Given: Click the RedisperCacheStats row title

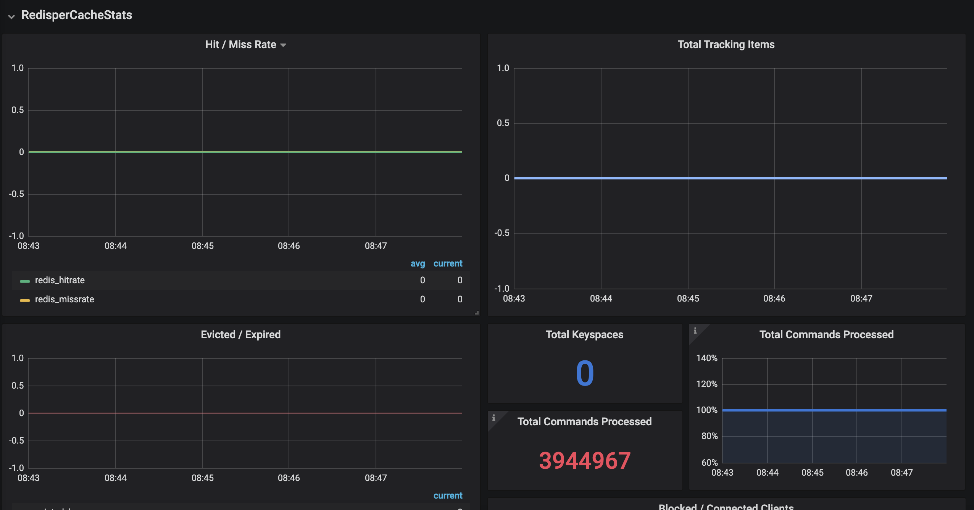Looking at the screenshot, I should point(77,15).
